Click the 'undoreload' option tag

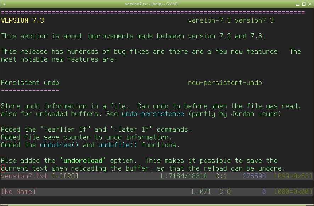point(83,161)
